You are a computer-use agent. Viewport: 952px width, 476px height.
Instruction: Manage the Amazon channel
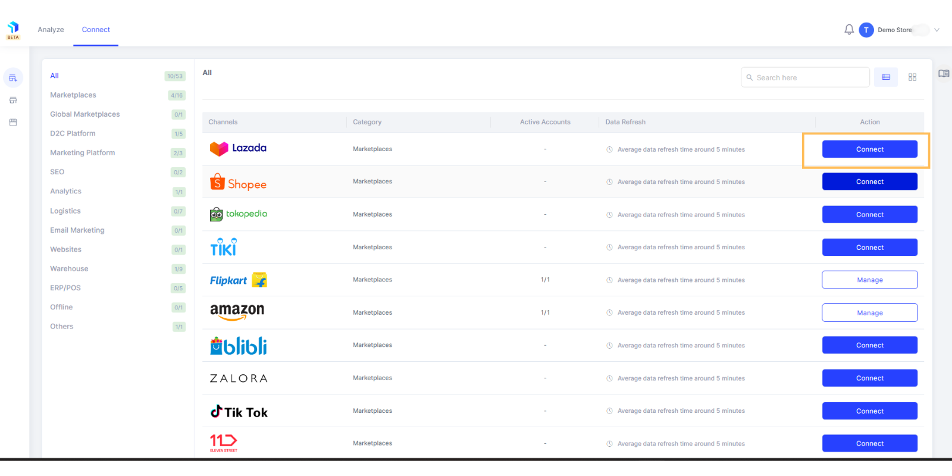pos(870,312)
